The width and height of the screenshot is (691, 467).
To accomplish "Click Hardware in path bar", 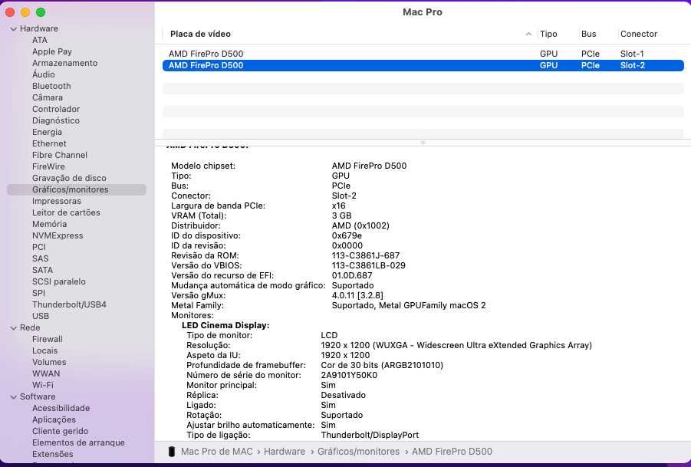I will click(x=285, y=452).
